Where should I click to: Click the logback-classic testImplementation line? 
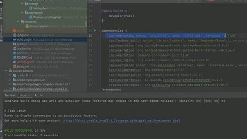(x=178, y=41)
